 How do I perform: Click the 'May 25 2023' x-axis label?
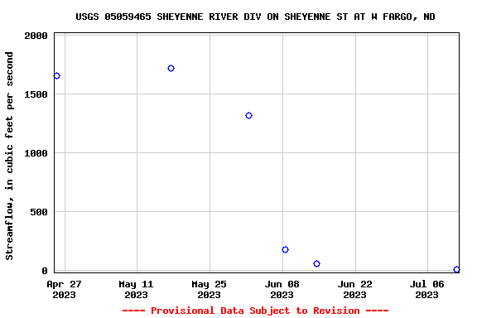(209, 290)
